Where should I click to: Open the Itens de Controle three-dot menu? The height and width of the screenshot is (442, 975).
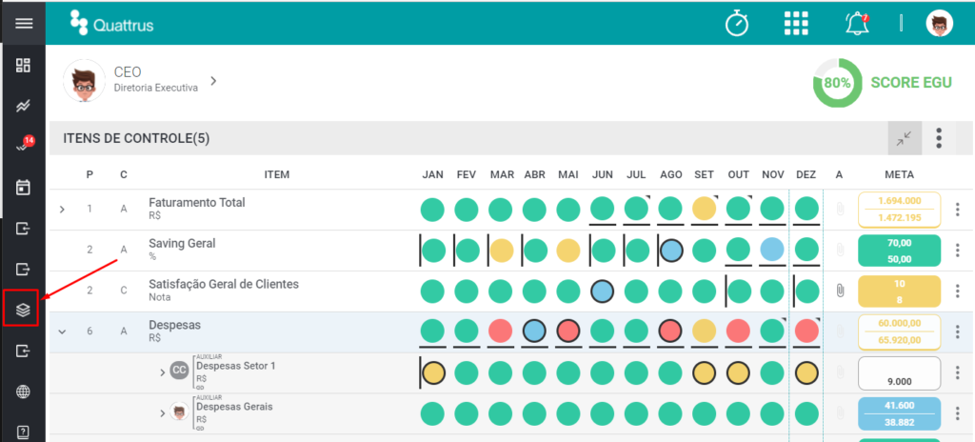(939, 138)
